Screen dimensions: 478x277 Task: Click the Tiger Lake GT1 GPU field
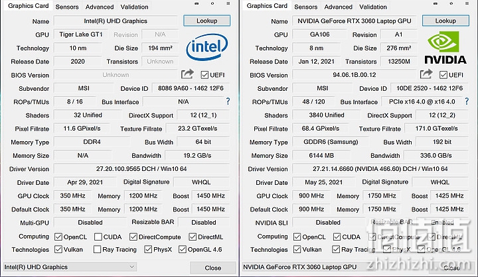(x=81, y=34)
